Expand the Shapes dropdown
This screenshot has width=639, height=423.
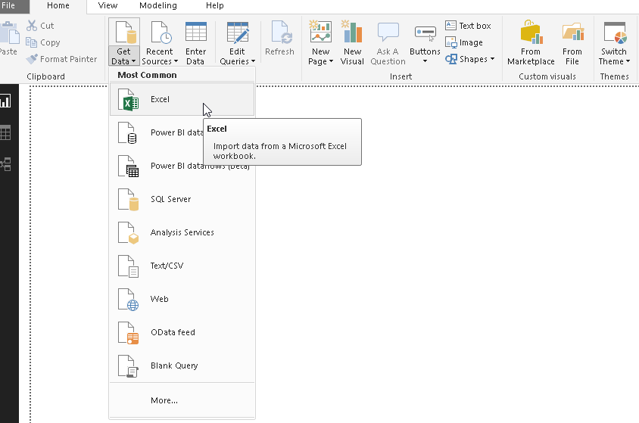(470, 59)
